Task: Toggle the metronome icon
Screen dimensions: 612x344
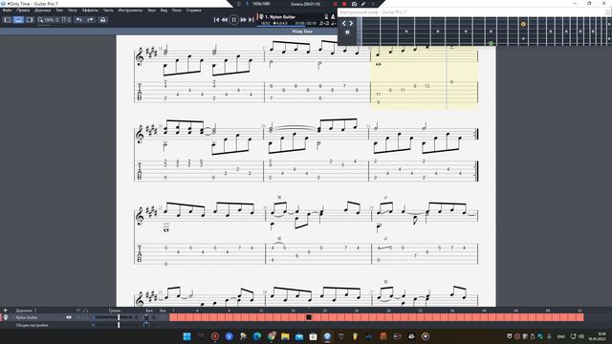Action: pos(333,17)
